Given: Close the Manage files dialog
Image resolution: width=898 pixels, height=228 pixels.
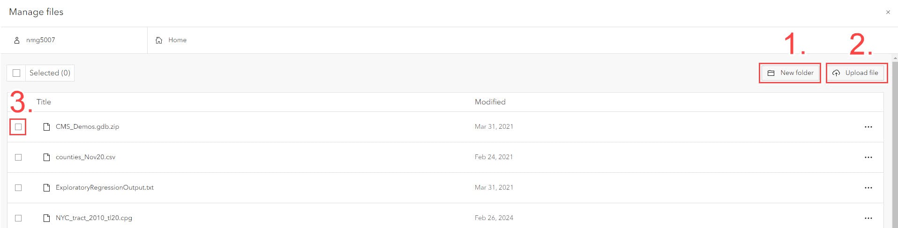Looking at the screenshot, I should [x=888, y=12].
